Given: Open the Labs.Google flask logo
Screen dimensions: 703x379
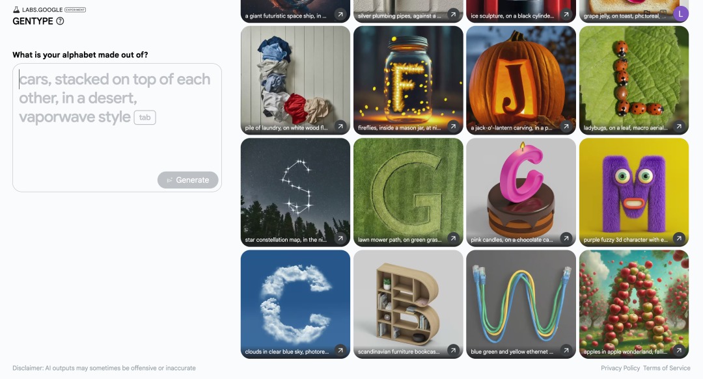Looking at the screenshot, I should click(x=16, y=9).
